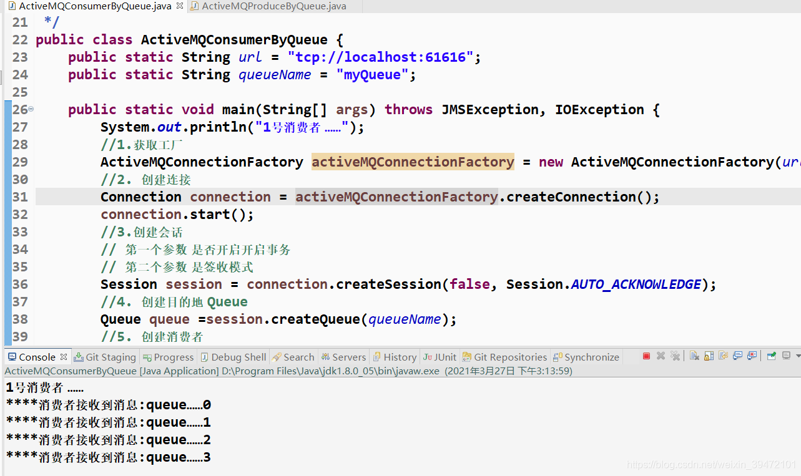This screenshot has height=476, width=801.
Task: Select the Console view tab
Action: click(x=37, y=357)
